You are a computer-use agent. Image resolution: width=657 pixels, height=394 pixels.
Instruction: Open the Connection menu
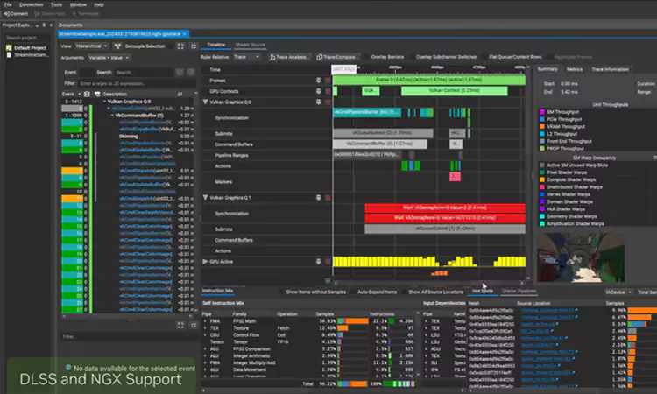(31, 4)
